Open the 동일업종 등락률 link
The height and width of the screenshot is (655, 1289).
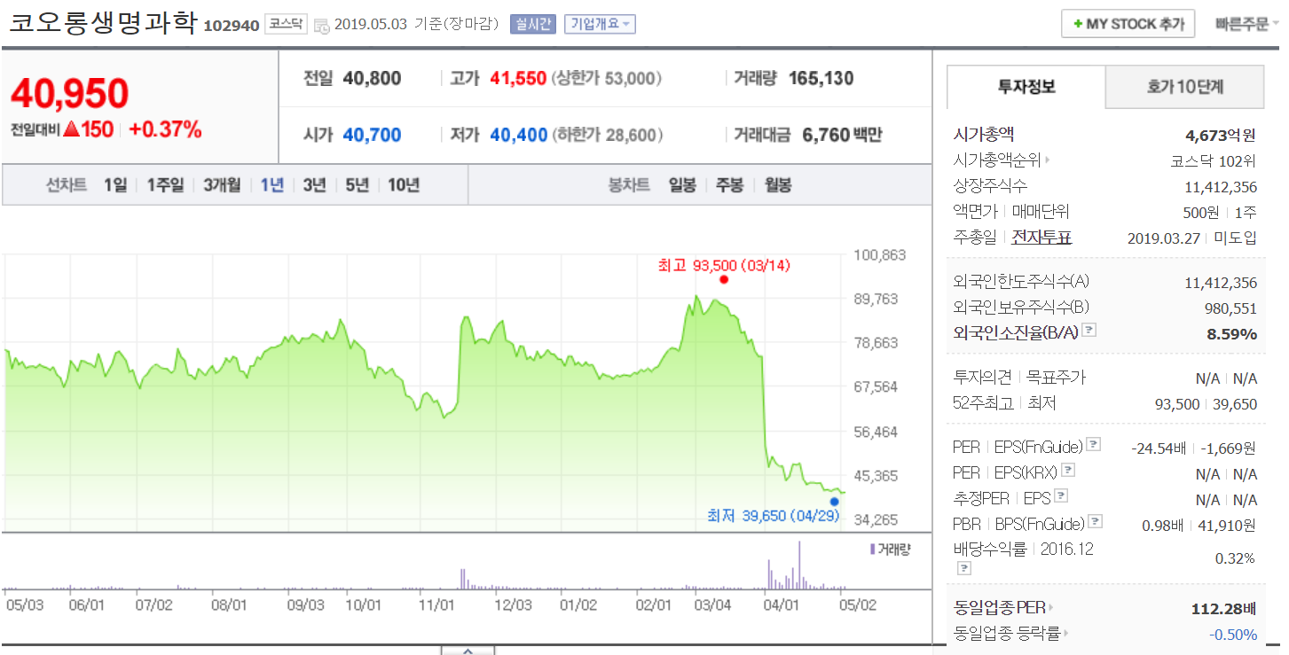[1007, 633]
